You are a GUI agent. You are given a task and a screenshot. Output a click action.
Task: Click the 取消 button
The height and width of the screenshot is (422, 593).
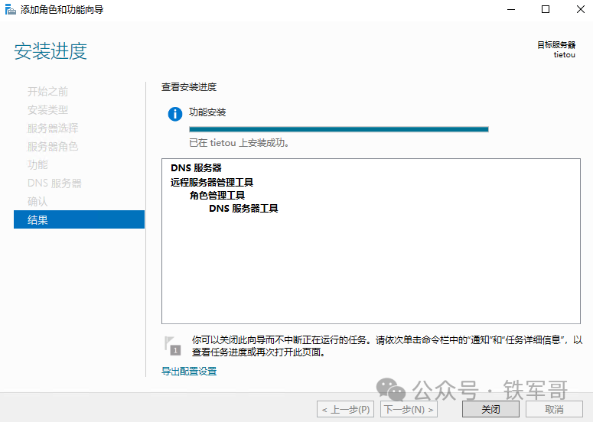554,409
